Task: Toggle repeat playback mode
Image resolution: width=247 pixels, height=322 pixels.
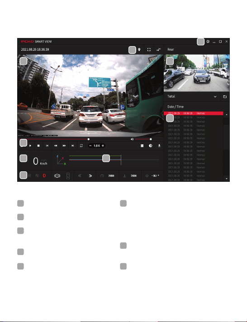Action: pos(81,146)
